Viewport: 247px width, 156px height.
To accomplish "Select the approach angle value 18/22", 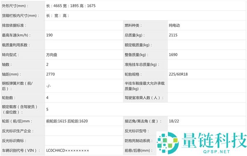I will [x=174, y=121].
